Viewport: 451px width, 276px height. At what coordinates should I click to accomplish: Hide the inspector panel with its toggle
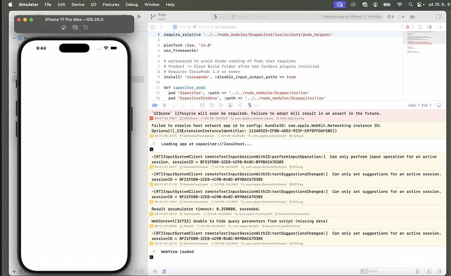438,17
